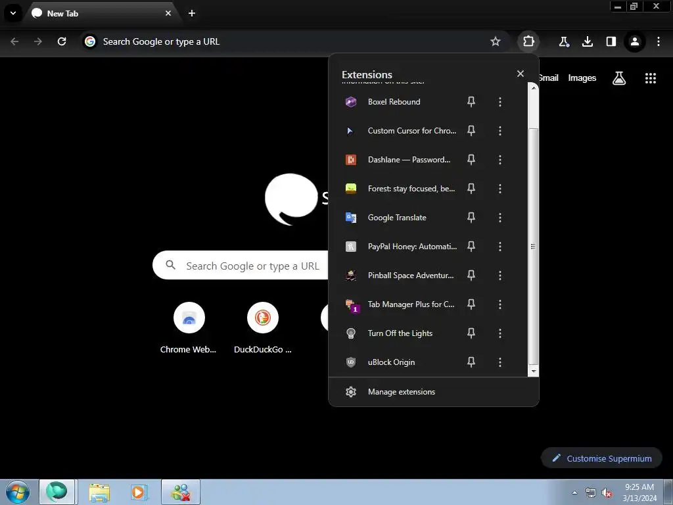Click the Search Labs flask icon on page

click(x=618, y=78)
